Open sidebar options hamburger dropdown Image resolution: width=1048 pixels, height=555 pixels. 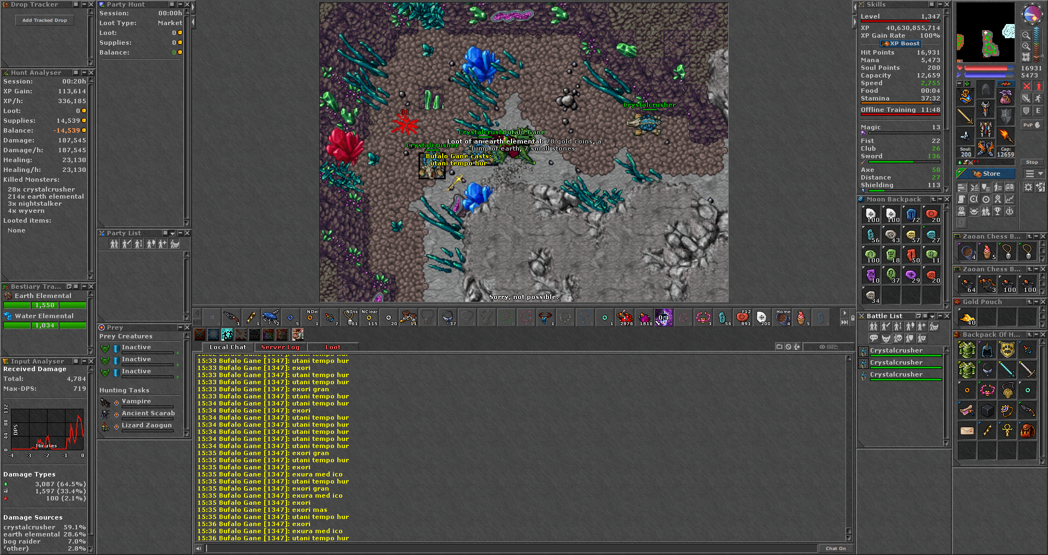[1034, 174]
